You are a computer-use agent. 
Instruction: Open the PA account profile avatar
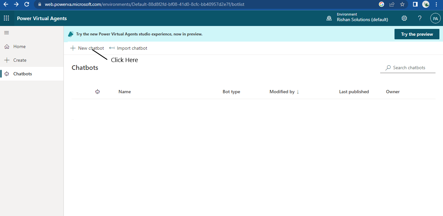pyautogui.click(x=435, y=18)
